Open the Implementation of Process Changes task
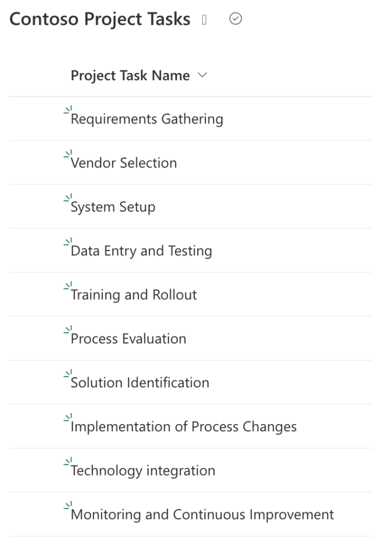Viewport: 372px width, 554px height. (x=184, y=426)
